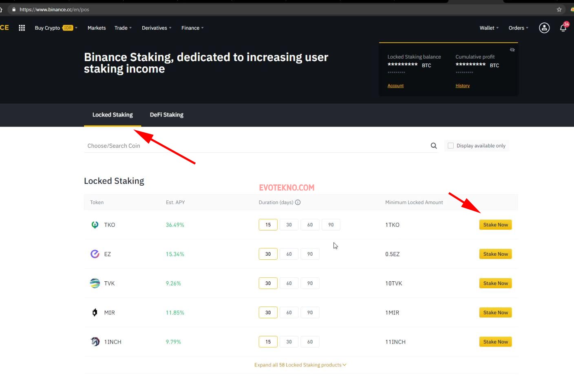Click Stake Now for MIR
This screenshot has width=574, height=375.
coord(496,313)
